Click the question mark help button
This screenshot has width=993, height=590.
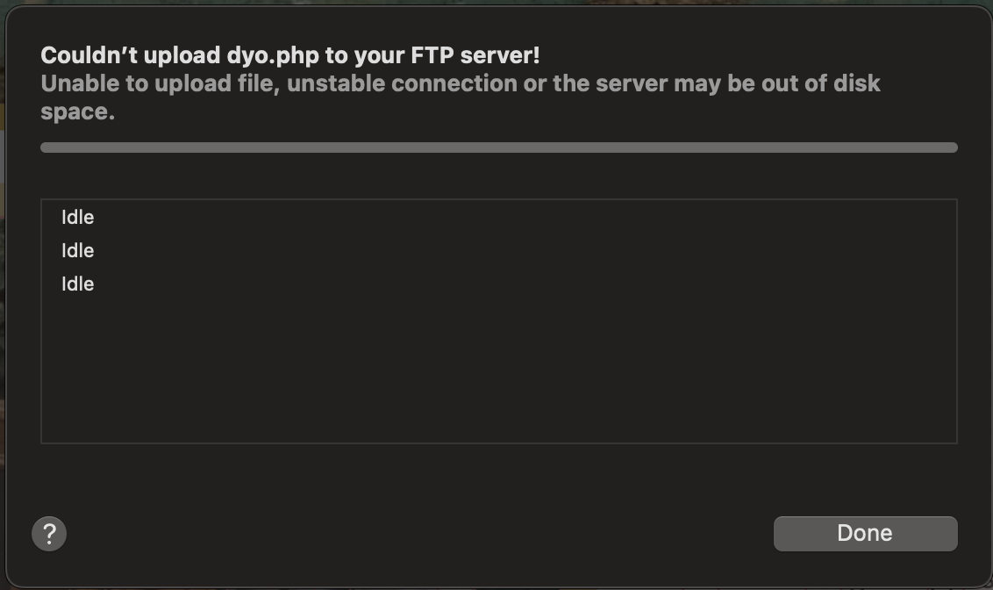pos(49,533)
